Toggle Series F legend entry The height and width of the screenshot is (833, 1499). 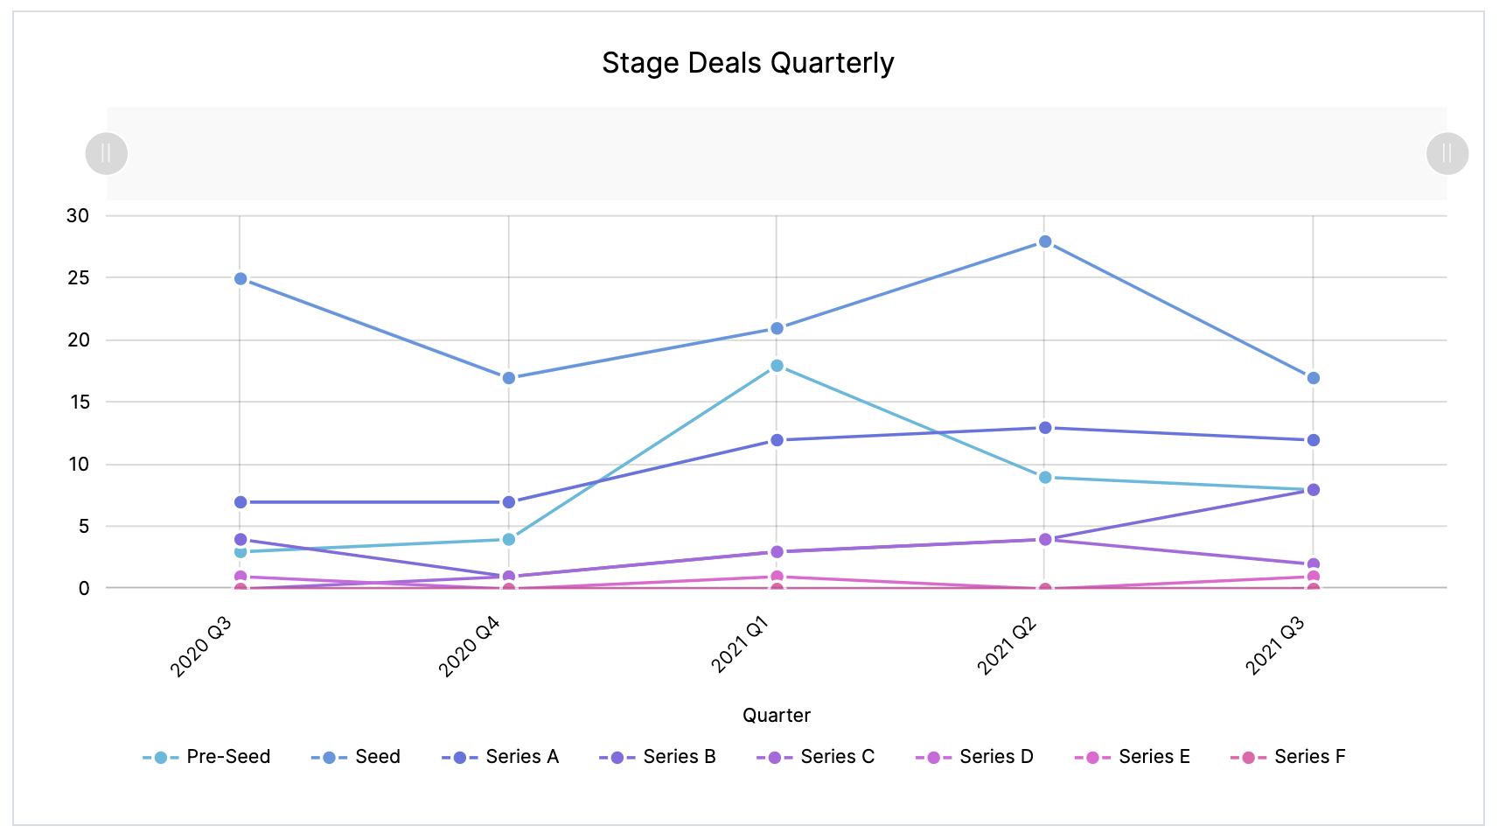1288,757
